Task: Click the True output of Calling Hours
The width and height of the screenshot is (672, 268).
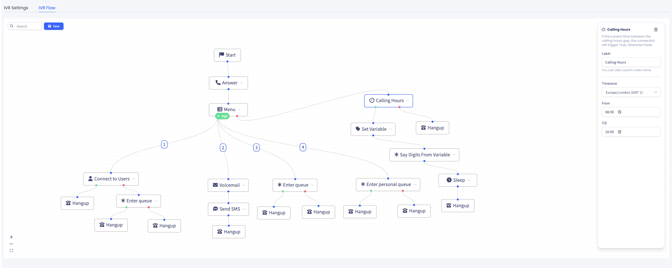Action: (x=376, y=107)
